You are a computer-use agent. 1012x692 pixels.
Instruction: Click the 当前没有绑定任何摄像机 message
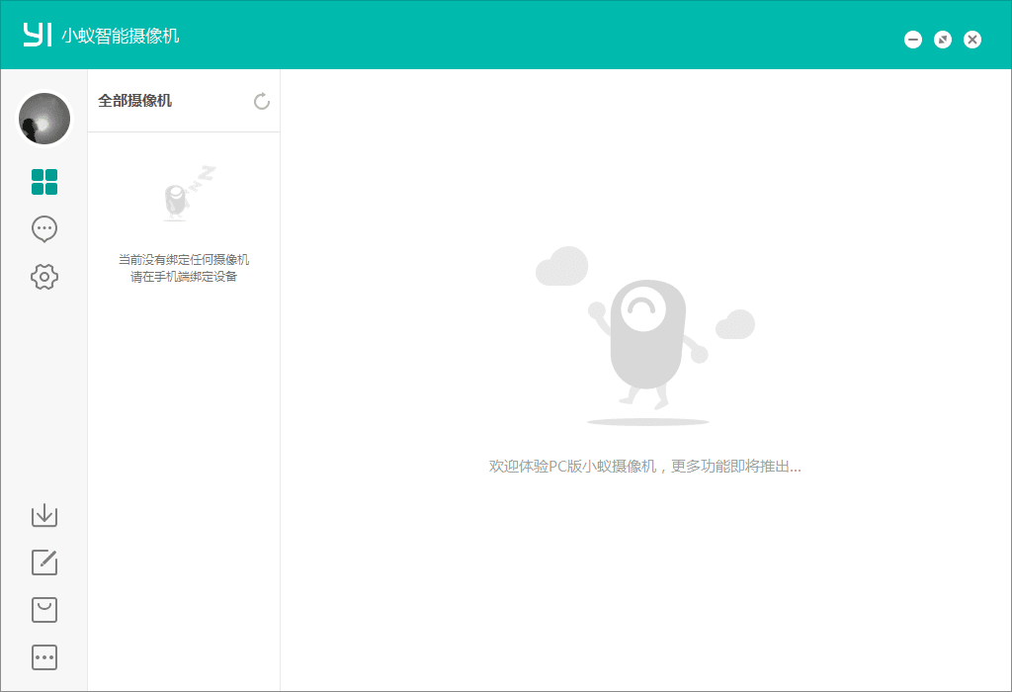coord(184,258)
